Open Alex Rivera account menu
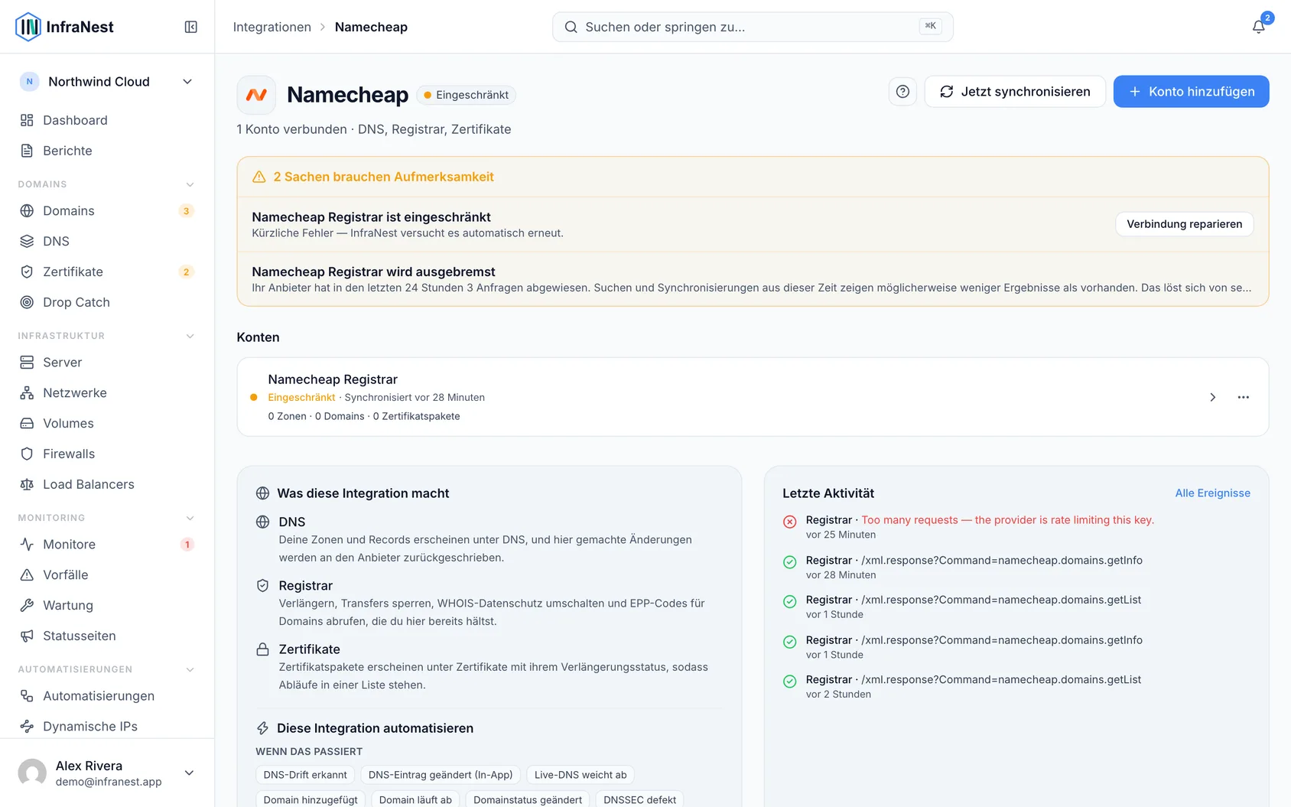 (107, 773)
